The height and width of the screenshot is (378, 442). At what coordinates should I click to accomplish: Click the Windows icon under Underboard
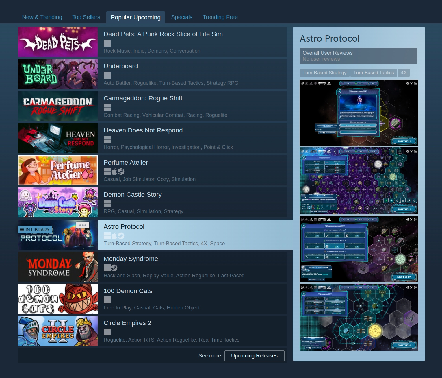pos(107,75)
